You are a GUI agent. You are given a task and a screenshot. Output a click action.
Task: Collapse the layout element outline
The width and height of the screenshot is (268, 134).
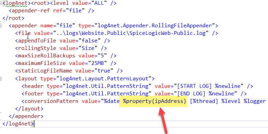[1, 79]
